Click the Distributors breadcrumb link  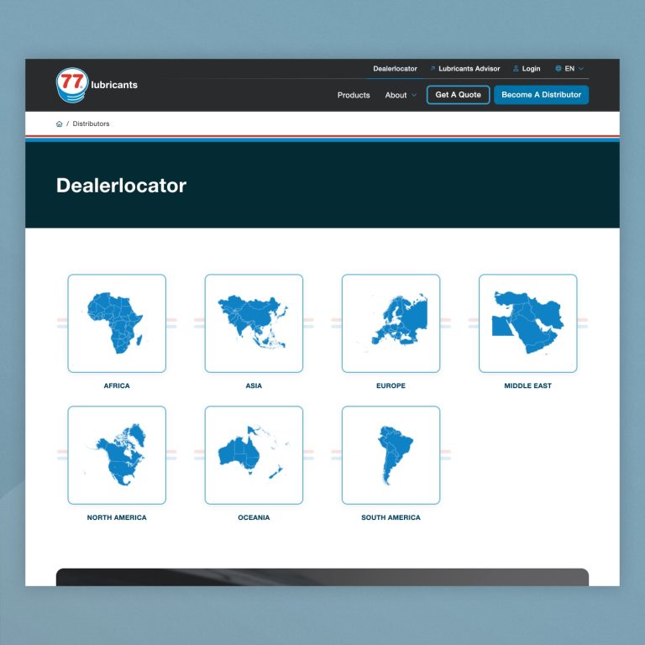click(x=91, y=124)
